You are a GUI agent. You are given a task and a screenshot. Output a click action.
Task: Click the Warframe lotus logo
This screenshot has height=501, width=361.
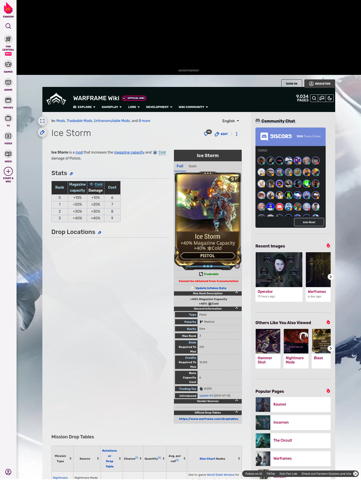tap(56, 99)
